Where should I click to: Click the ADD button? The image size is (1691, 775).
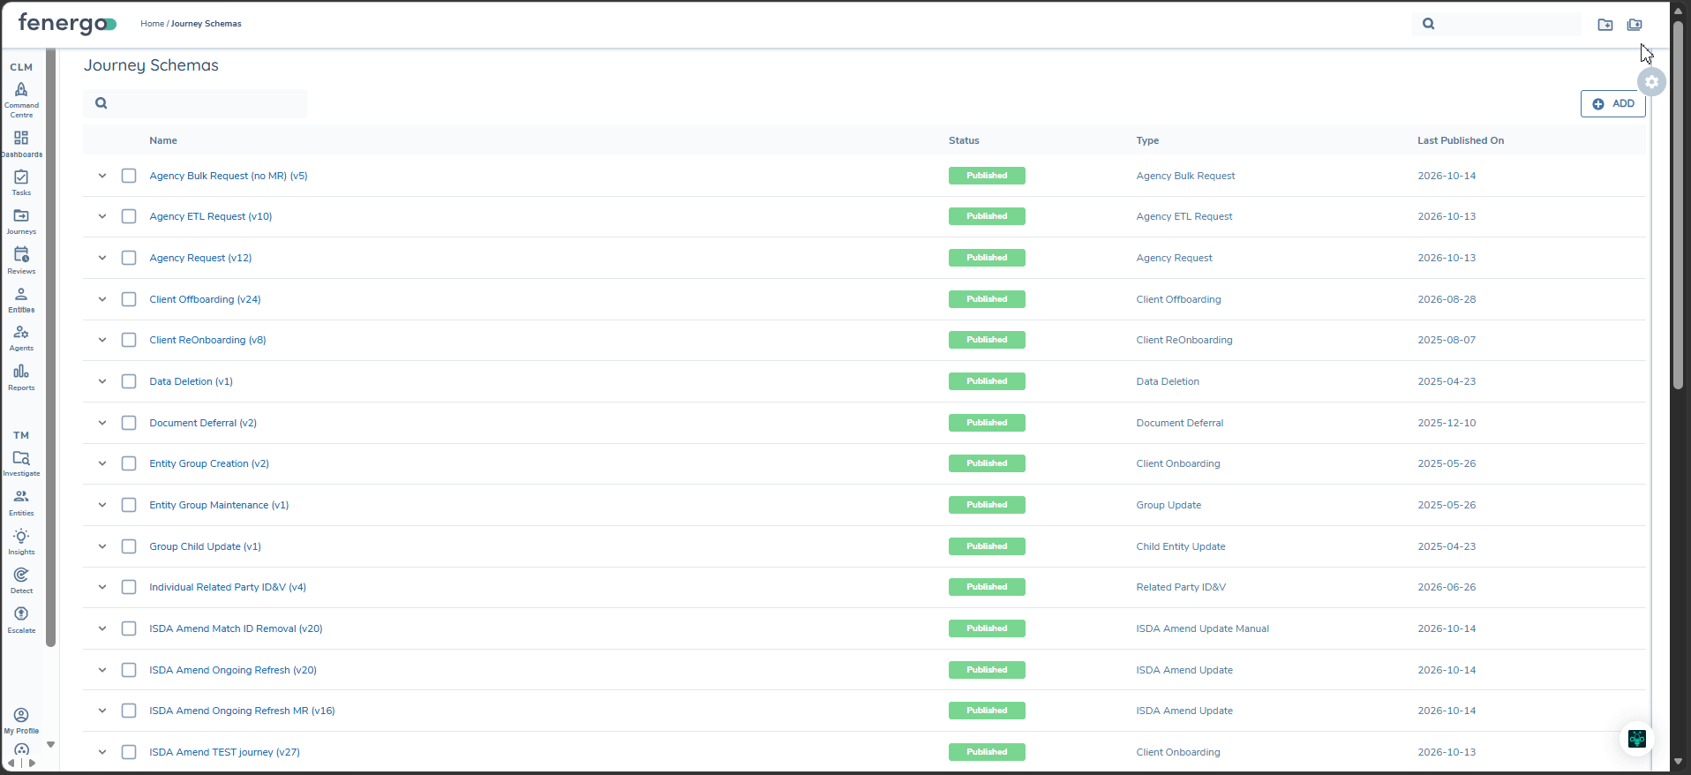1612,104
